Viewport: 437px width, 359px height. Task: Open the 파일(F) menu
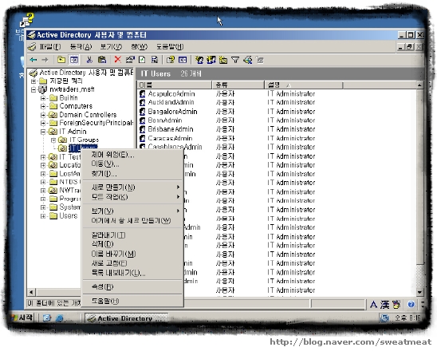click(50, 46)
